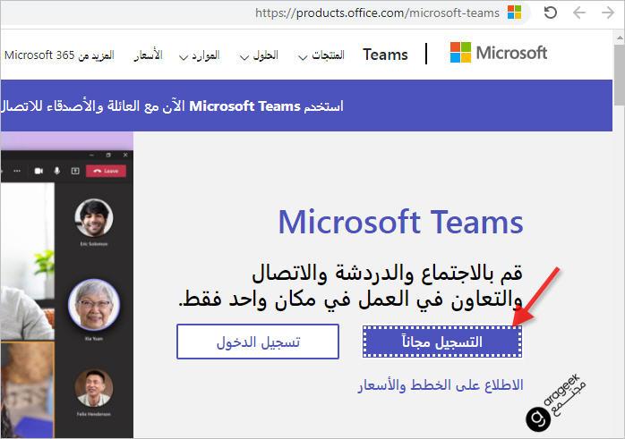Expand the الموارد dropdown menu
The width and height of the screenshot is (625, 439).
(200, 55)
